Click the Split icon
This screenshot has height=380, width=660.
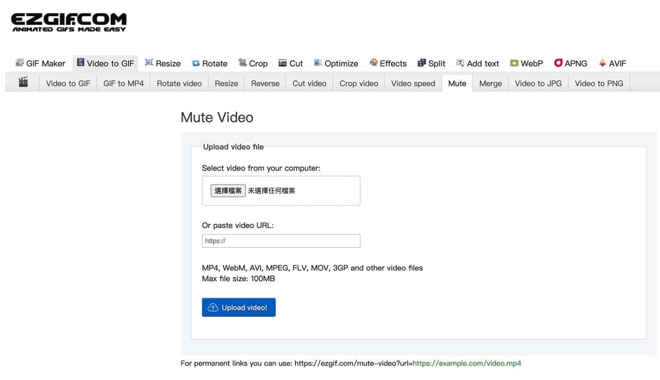tap(422, 63)
